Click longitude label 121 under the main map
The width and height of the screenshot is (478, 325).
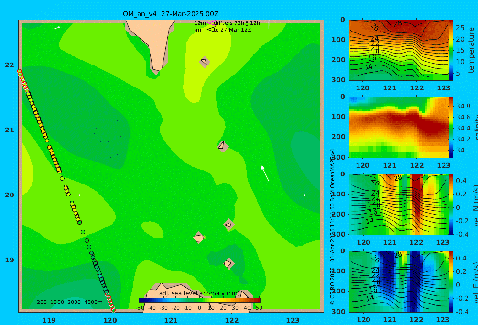click(x=171, y=320)
